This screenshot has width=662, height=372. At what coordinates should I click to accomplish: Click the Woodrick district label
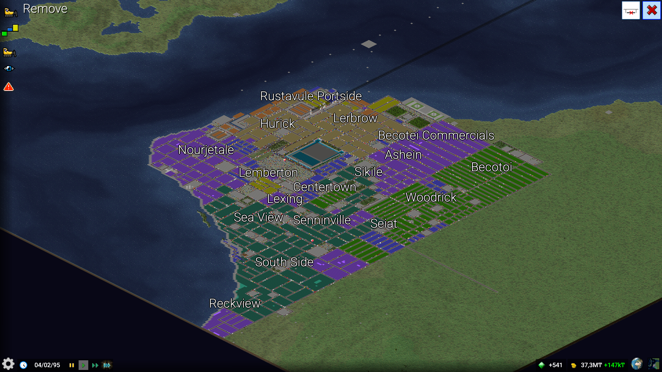[431, 197]
